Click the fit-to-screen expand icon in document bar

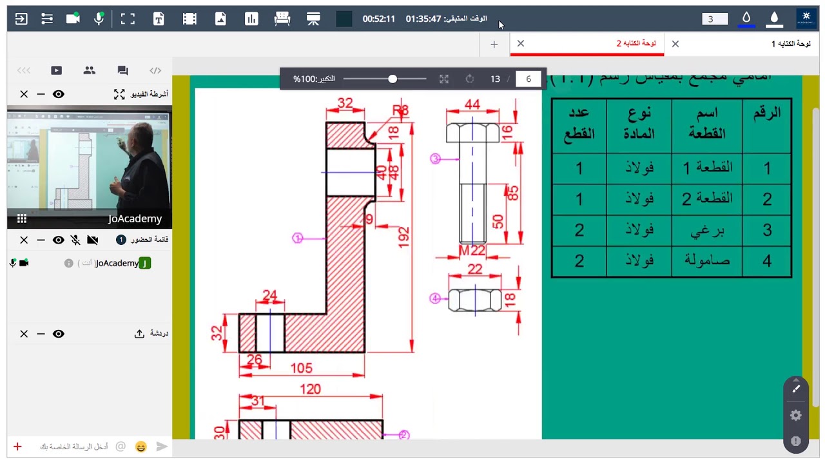click(x=444, y=79)
